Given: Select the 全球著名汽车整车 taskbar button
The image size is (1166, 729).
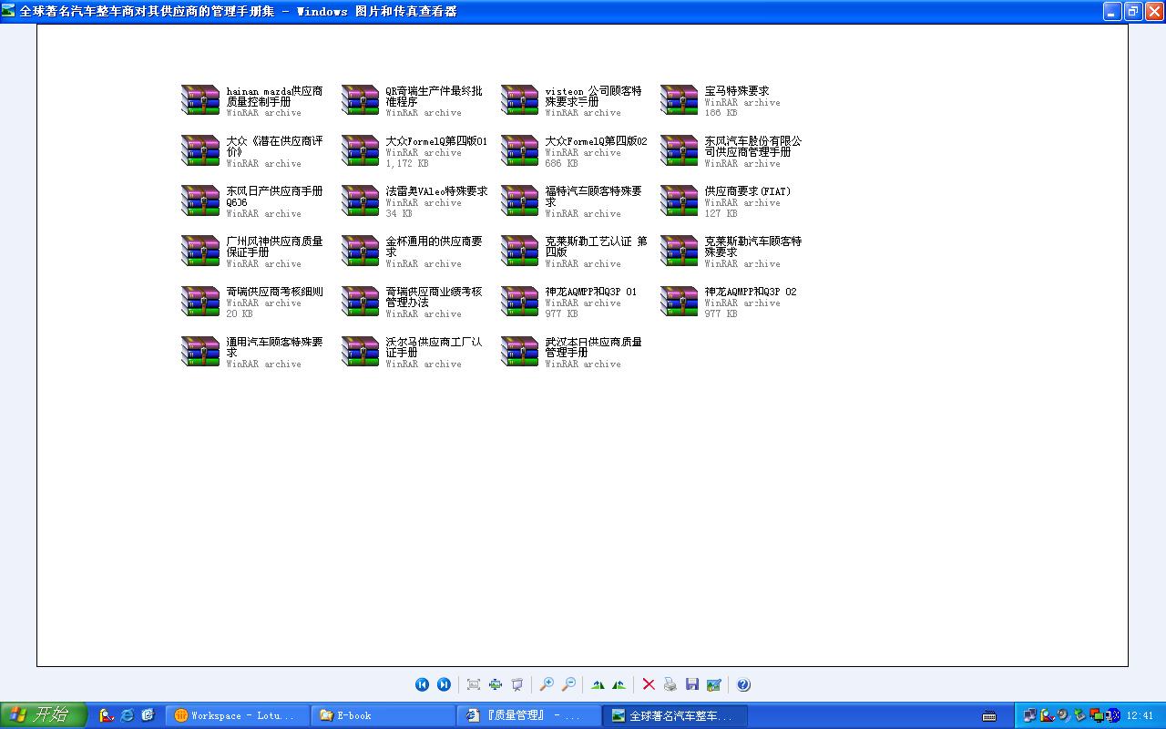Looking at the screenshot, I should click(x=675, y=716).
